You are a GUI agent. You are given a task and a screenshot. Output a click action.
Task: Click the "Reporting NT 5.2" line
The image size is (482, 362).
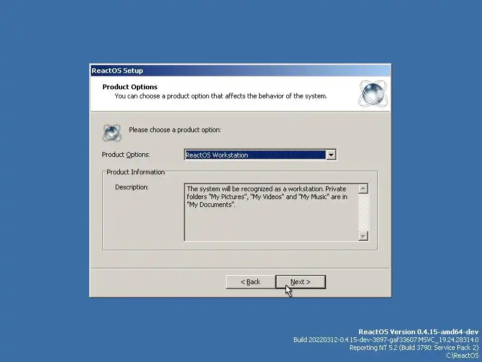pos(414,348)
